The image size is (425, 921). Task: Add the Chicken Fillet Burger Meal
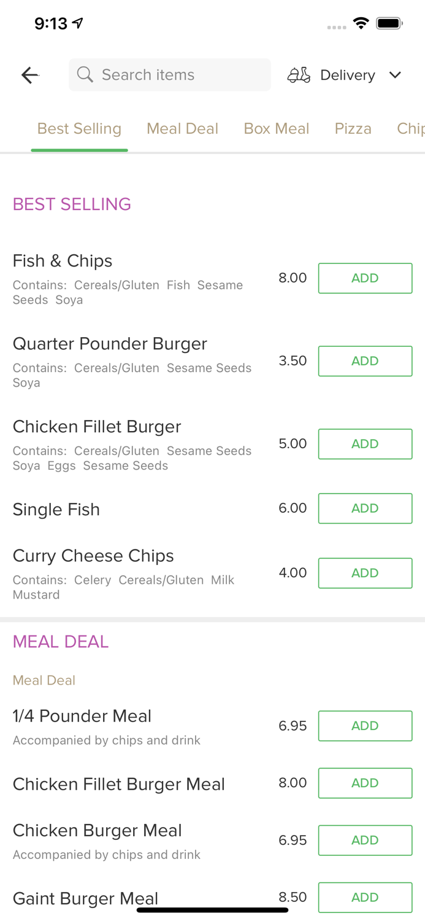365,783
